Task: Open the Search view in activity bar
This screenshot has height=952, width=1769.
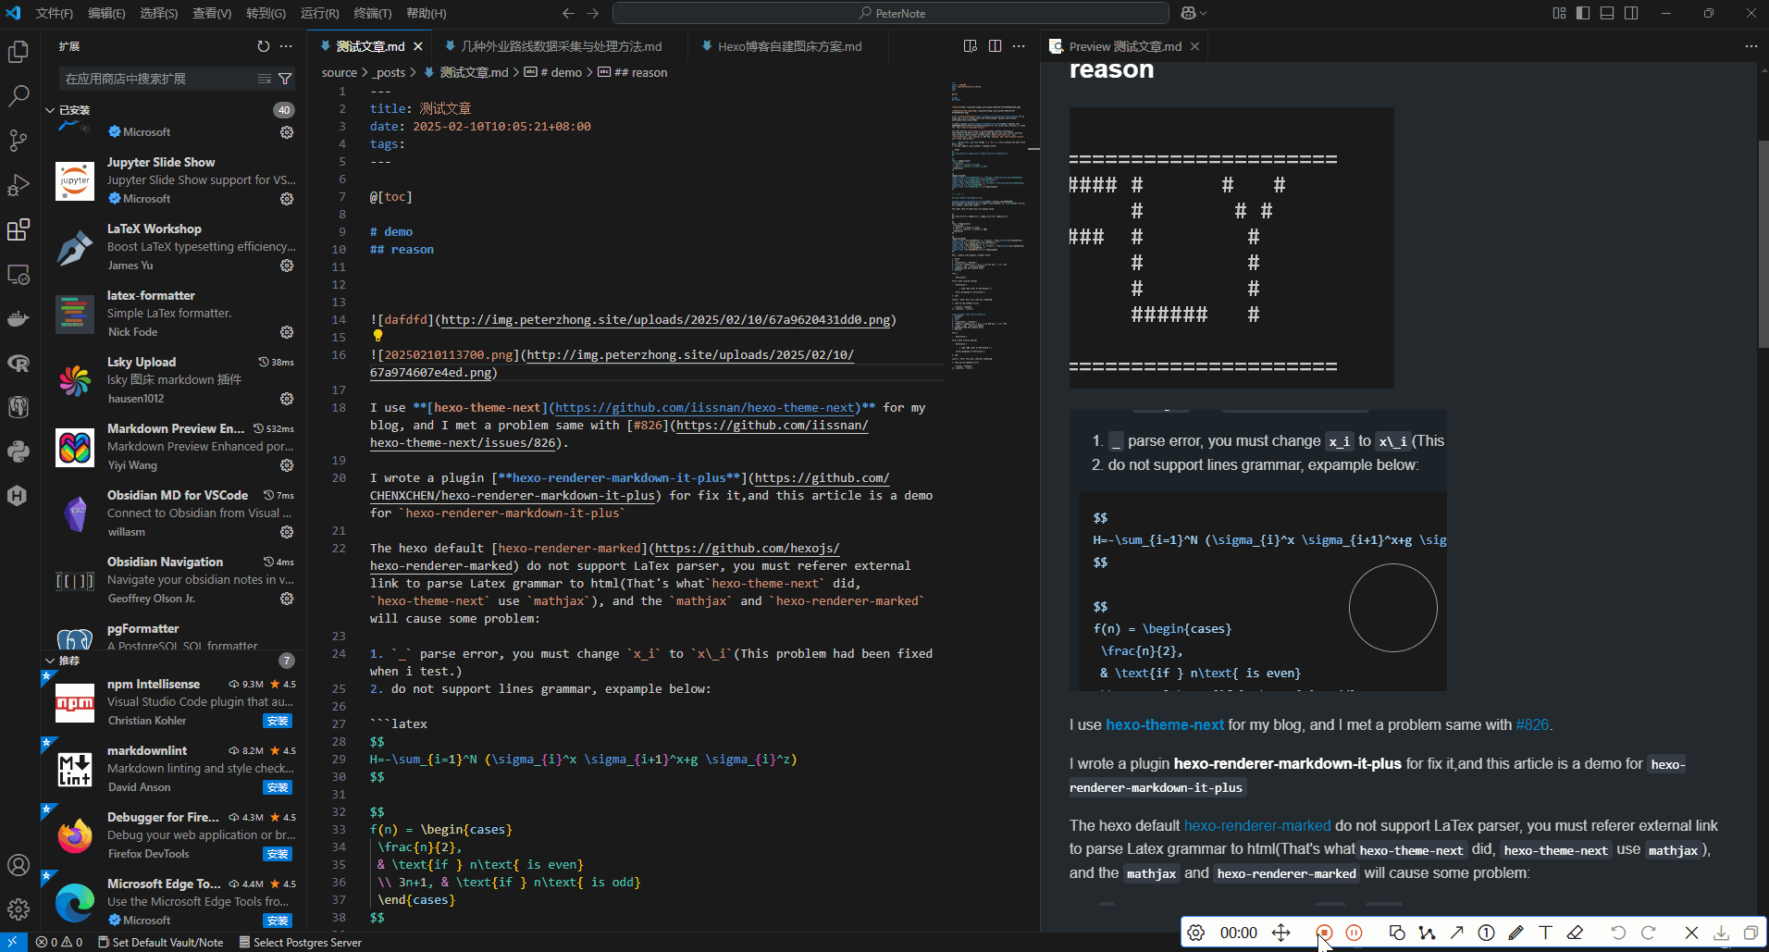Action: (19, 96)
